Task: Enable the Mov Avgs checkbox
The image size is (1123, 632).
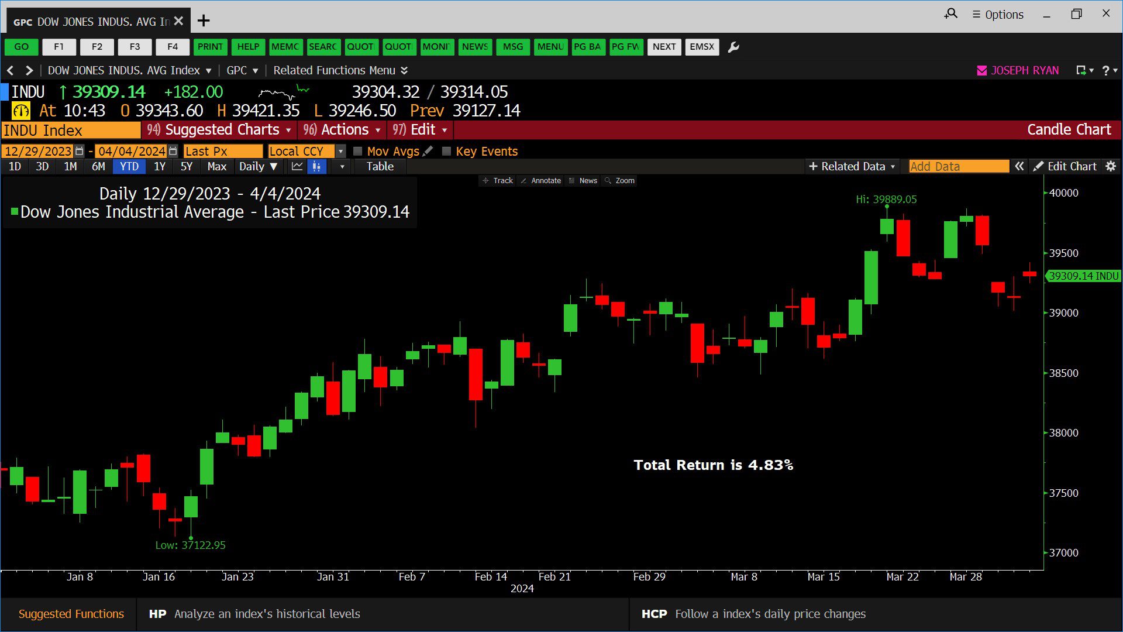Action: coord(358,151)
